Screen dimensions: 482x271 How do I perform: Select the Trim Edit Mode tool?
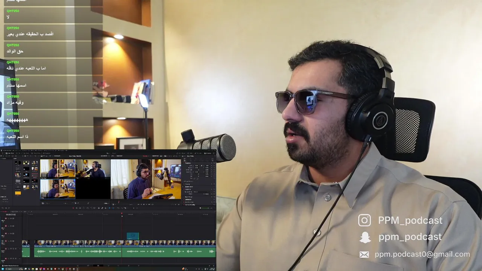tap(76, 208)
